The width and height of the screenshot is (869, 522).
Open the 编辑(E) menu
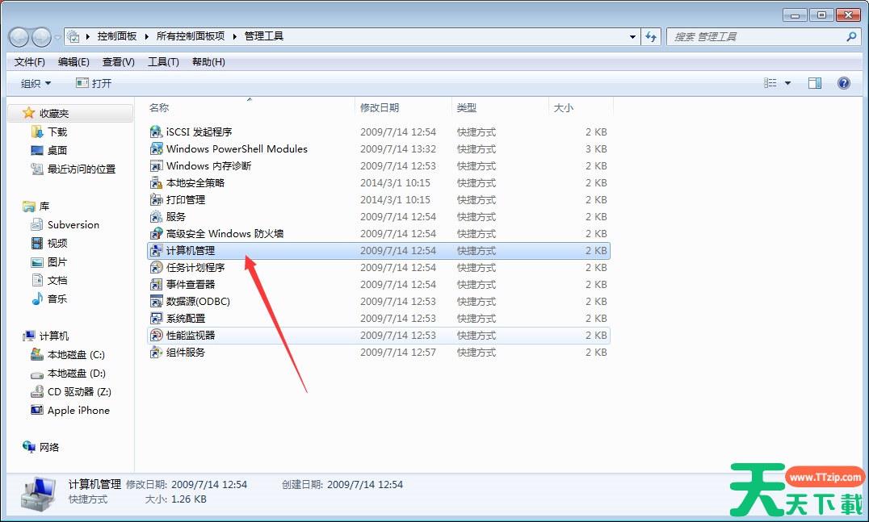click(73, 62)
